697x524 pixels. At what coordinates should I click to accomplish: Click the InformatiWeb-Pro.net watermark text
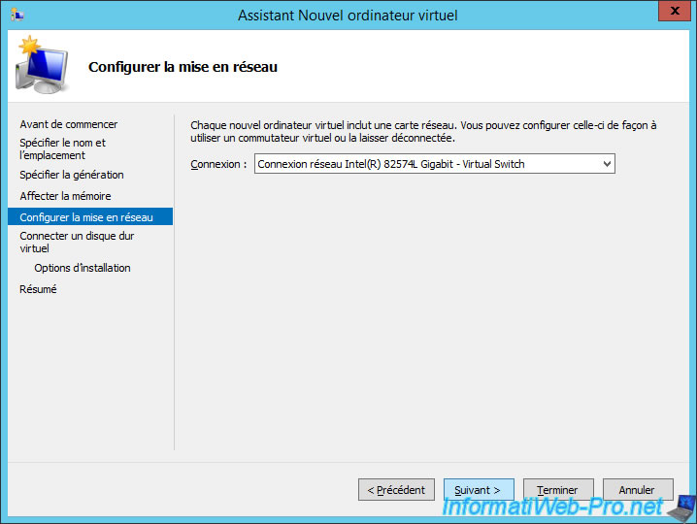[553, 508]
